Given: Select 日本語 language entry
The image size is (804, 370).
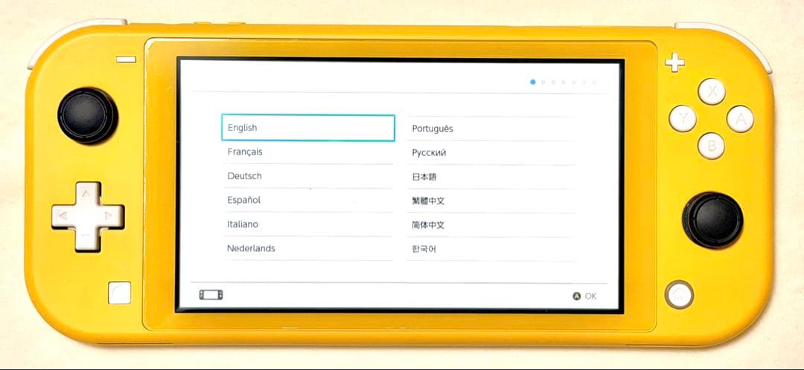Looking at the screenshot, I should 491,177.
